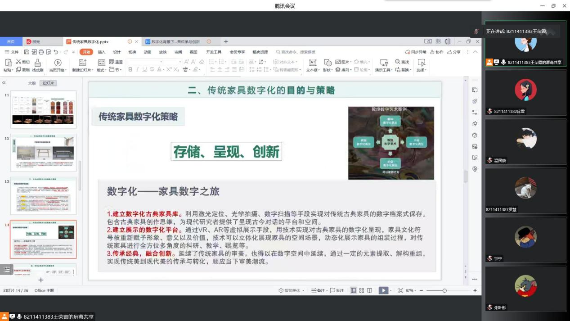Switch to the 审阅 (Review) ribbon tab
Viewport: 570px width, 321px height.
(x=178, y=52)
